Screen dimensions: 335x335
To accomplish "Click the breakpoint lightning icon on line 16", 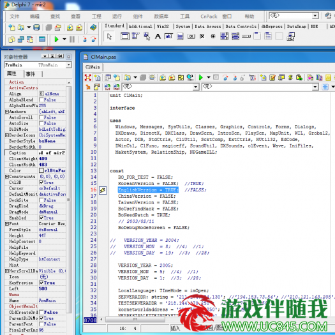I will pos(103,190).
